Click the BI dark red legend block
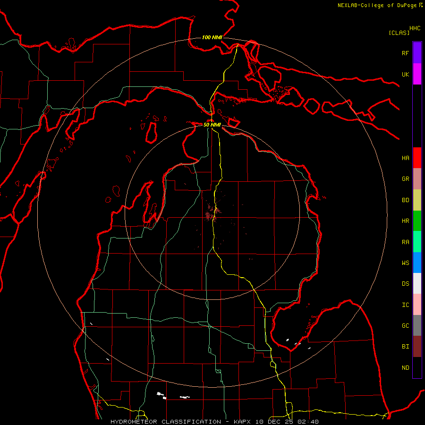The image size is (425, 425). (x=417, y=347)
